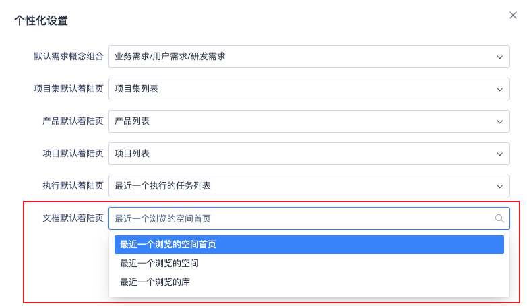The image size is (527, 306).
Task: Open dropdown showing 产品列表
Action: [303, 121]
